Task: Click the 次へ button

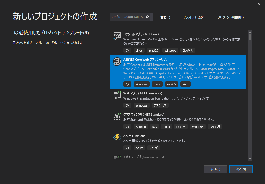Action: [241, 169]
